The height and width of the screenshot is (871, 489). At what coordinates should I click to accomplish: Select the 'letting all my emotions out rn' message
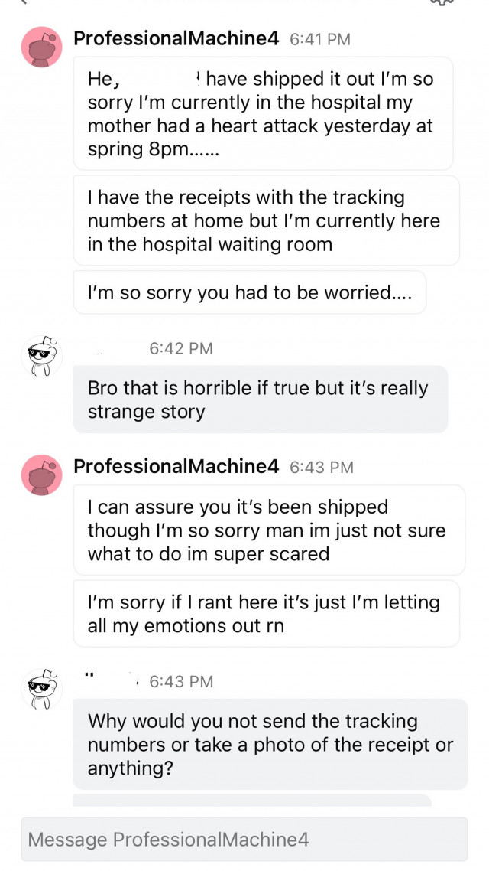point(267,614)
